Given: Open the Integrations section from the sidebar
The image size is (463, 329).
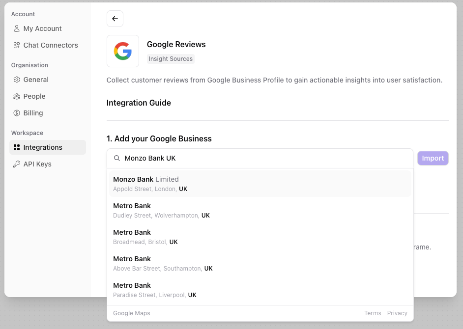Looking at the screenshot, I should pyautogui.click(x=43, y=147).
